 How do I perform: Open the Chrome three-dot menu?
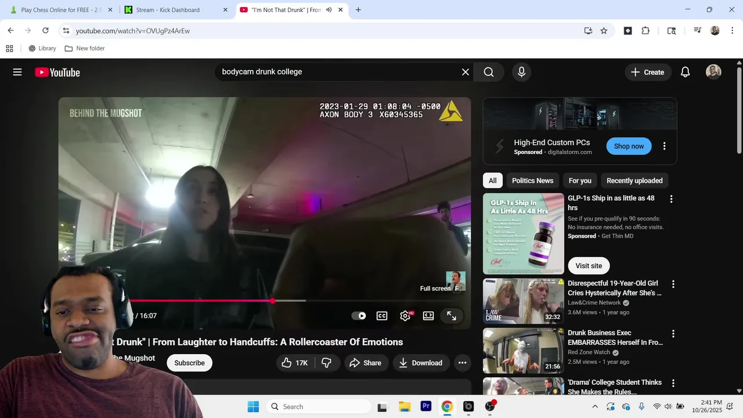coord(731,31)
